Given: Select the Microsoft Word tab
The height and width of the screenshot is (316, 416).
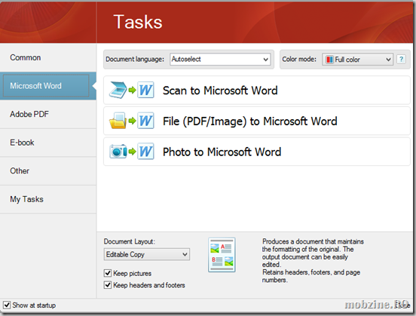Looking at the screenshot, I should 48,86.
